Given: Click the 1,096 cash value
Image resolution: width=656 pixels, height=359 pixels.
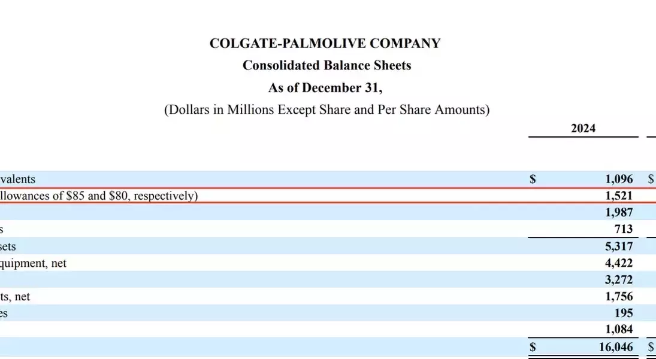Looking at the screenshot, I should point(619,179).
